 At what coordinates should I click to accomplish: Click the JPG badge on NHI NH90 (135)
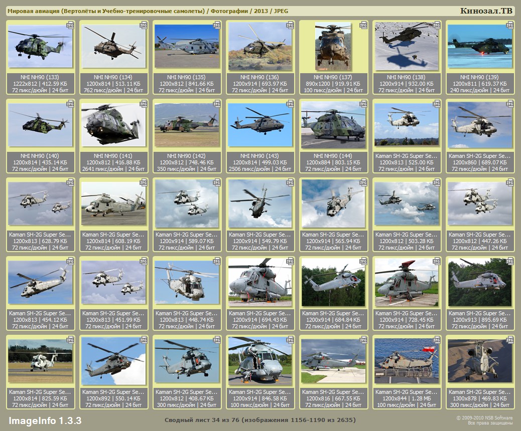click(x=217, y=25)
